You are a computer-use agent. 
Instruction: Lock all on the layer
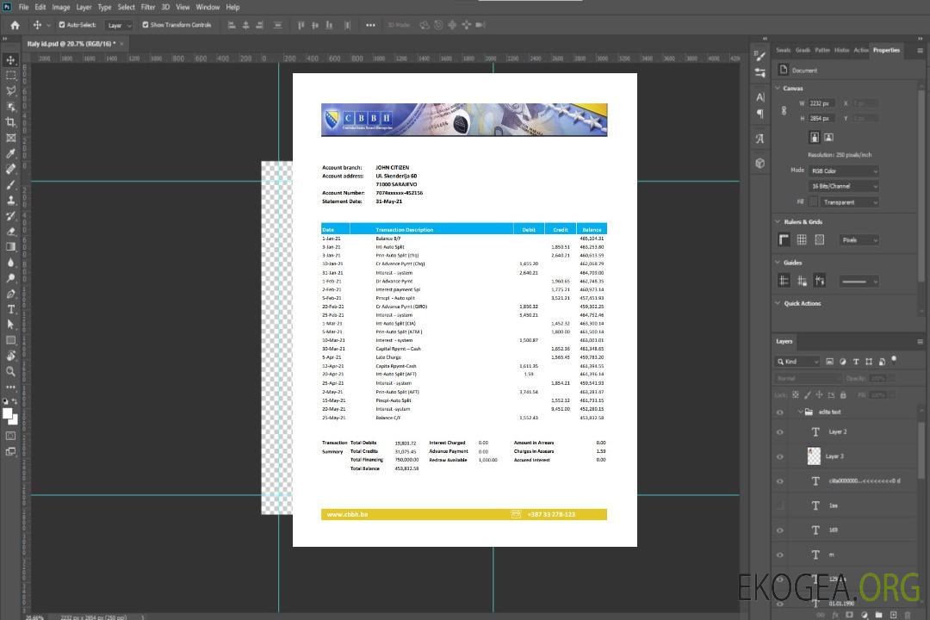click(843, 395)
